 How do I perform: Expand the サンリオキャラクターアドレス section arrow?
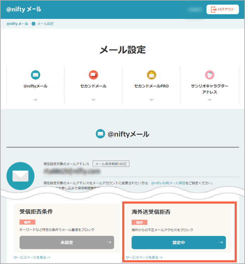[x=210, y=100]
